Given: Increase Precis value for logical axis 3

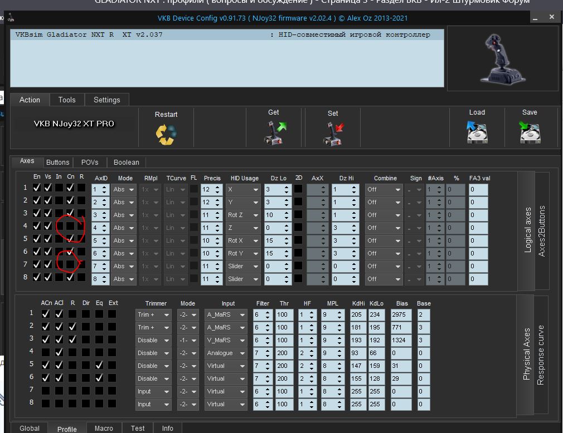Looking at the screenshot, I should (217, 213).
